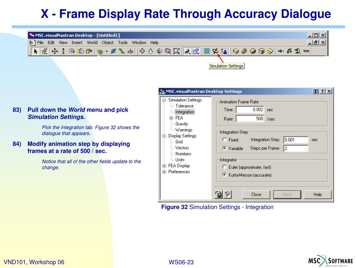Open the File menu

[40, 43]
